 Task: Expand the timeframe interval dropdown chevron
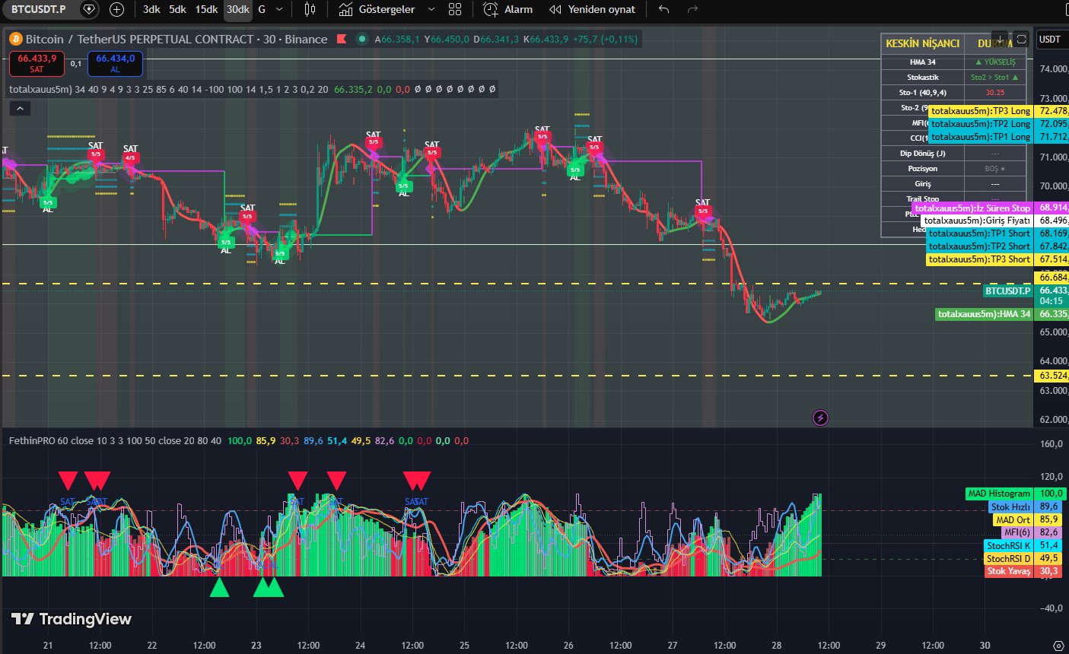coord(279,9)
